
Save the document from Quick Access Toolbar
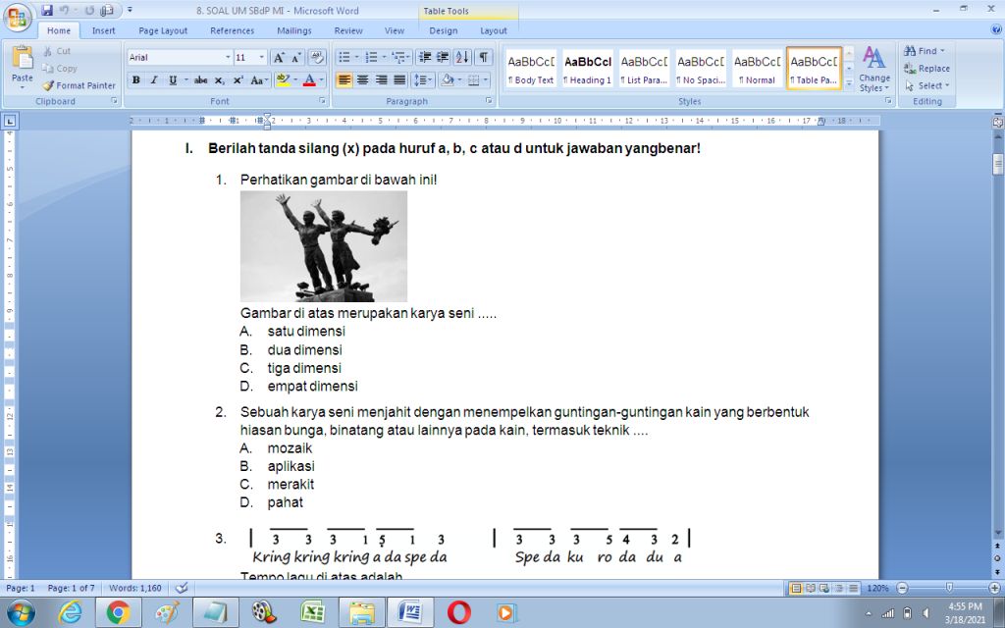(x=47, y=10)
